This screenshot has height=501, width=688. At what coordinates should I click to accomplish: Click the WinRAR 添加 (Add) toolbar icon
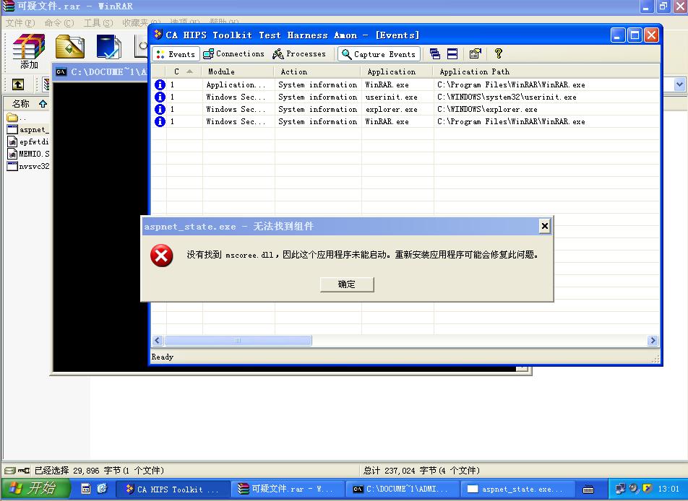pos(28,52)
